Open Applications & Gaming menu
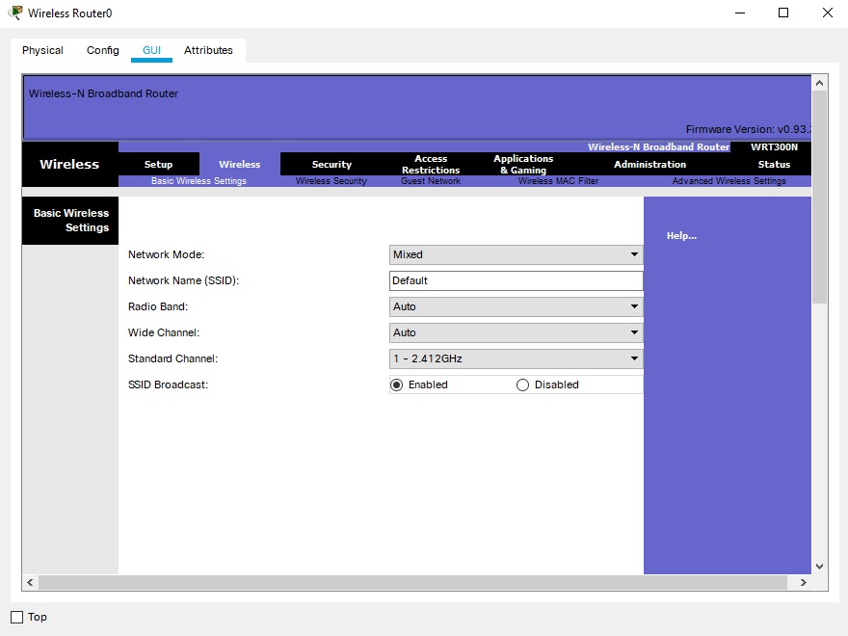This screenshot has width=848, height=636. tap(523, 165)
